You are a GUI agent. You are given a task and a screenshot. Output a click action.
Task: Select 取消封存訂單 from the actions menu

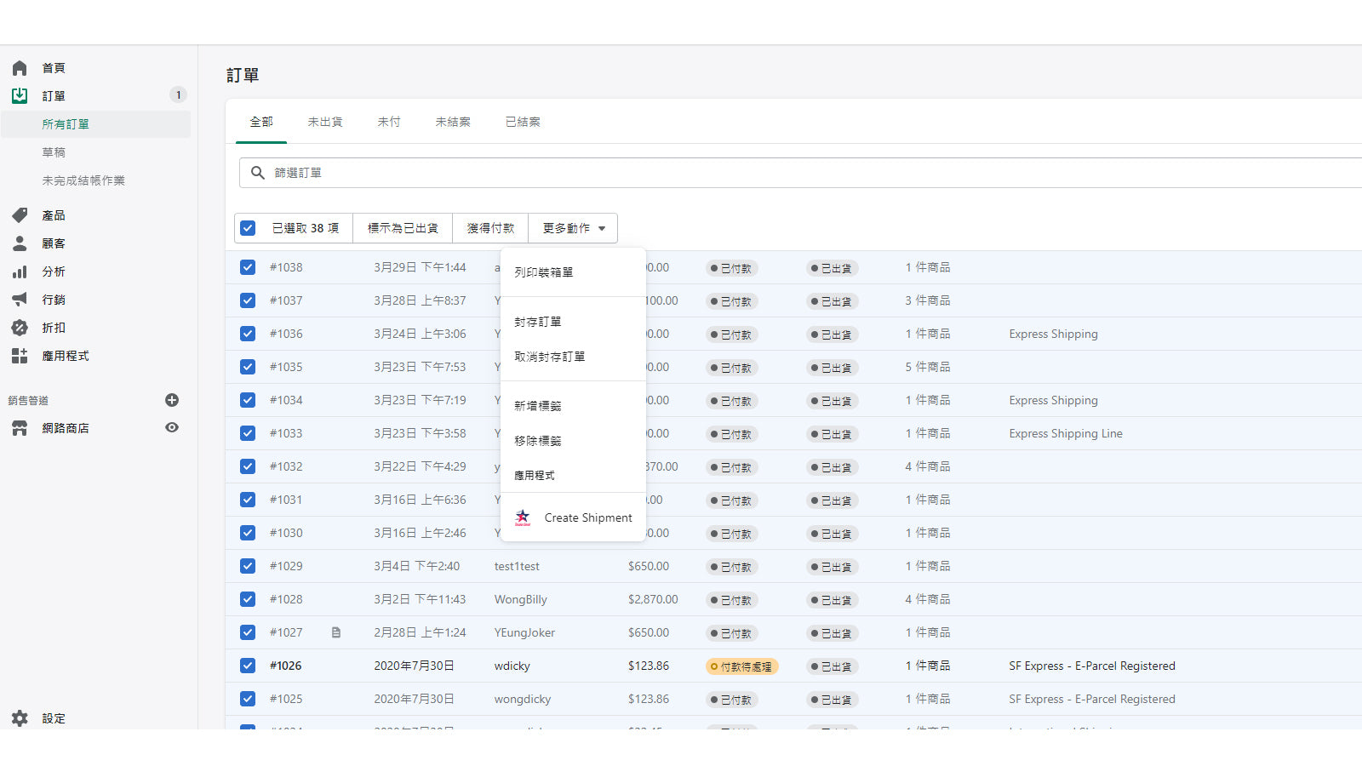573,357
